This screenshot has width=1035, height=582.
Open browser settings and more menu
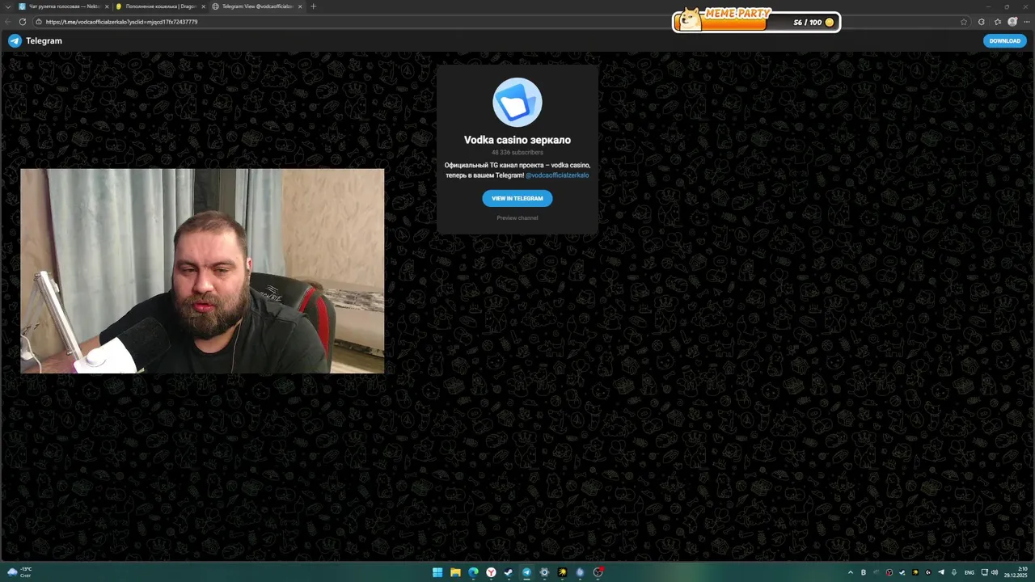[1026, 22]
